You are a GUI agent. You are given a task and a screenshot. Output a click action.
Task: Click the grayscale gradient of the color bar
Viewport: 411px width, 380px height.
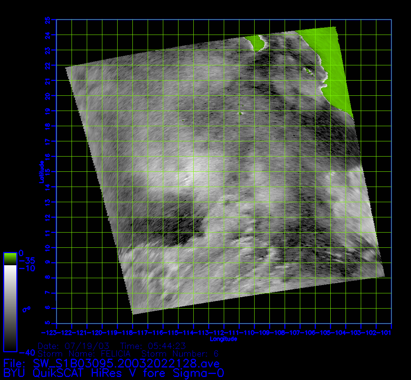tap(10, 308)
